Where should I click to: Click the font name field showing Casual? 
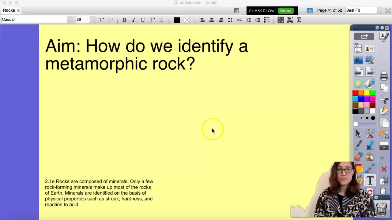[34, 20]
